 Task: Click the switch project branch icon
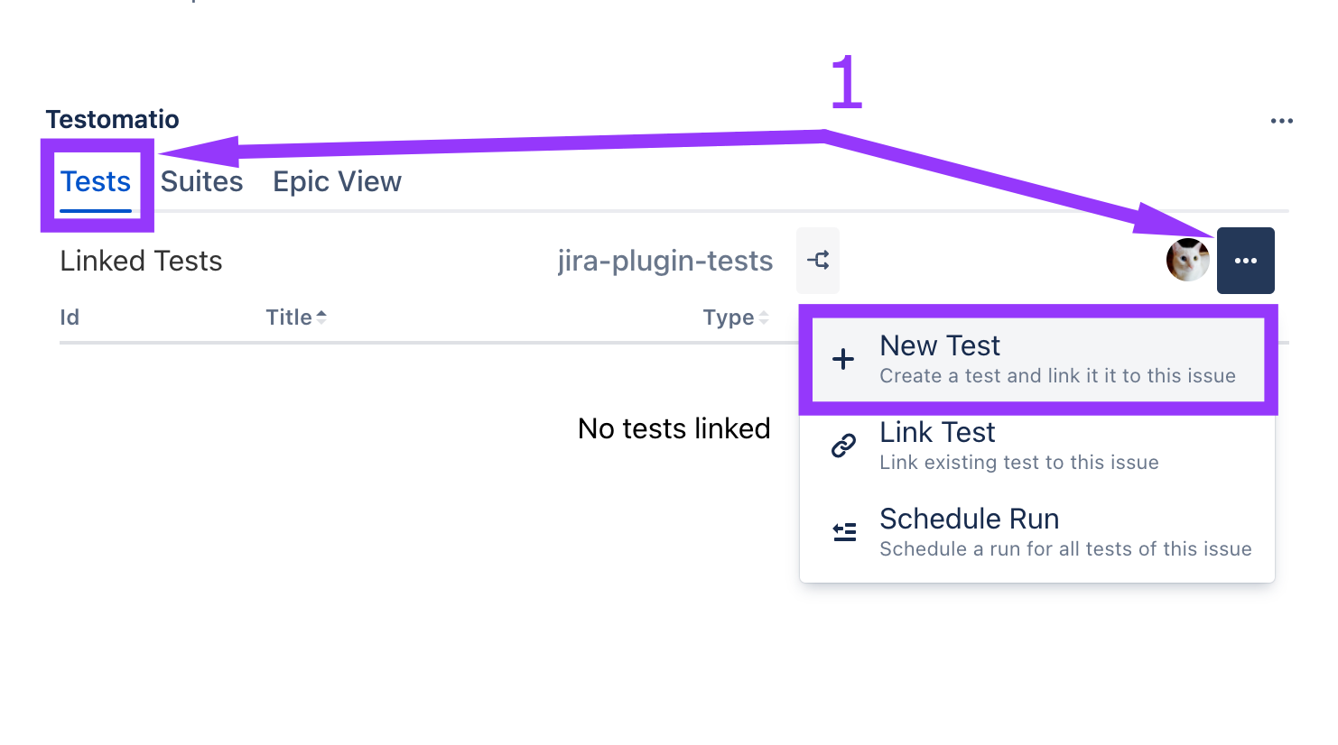click(818, 261)
